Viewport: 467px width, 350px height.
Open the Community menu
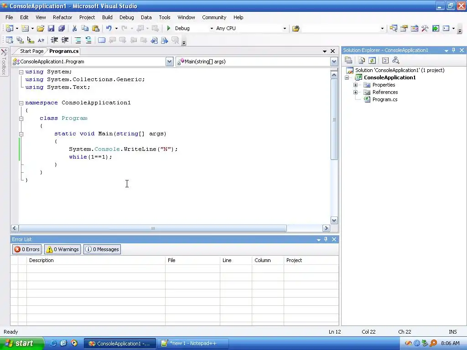214,17
